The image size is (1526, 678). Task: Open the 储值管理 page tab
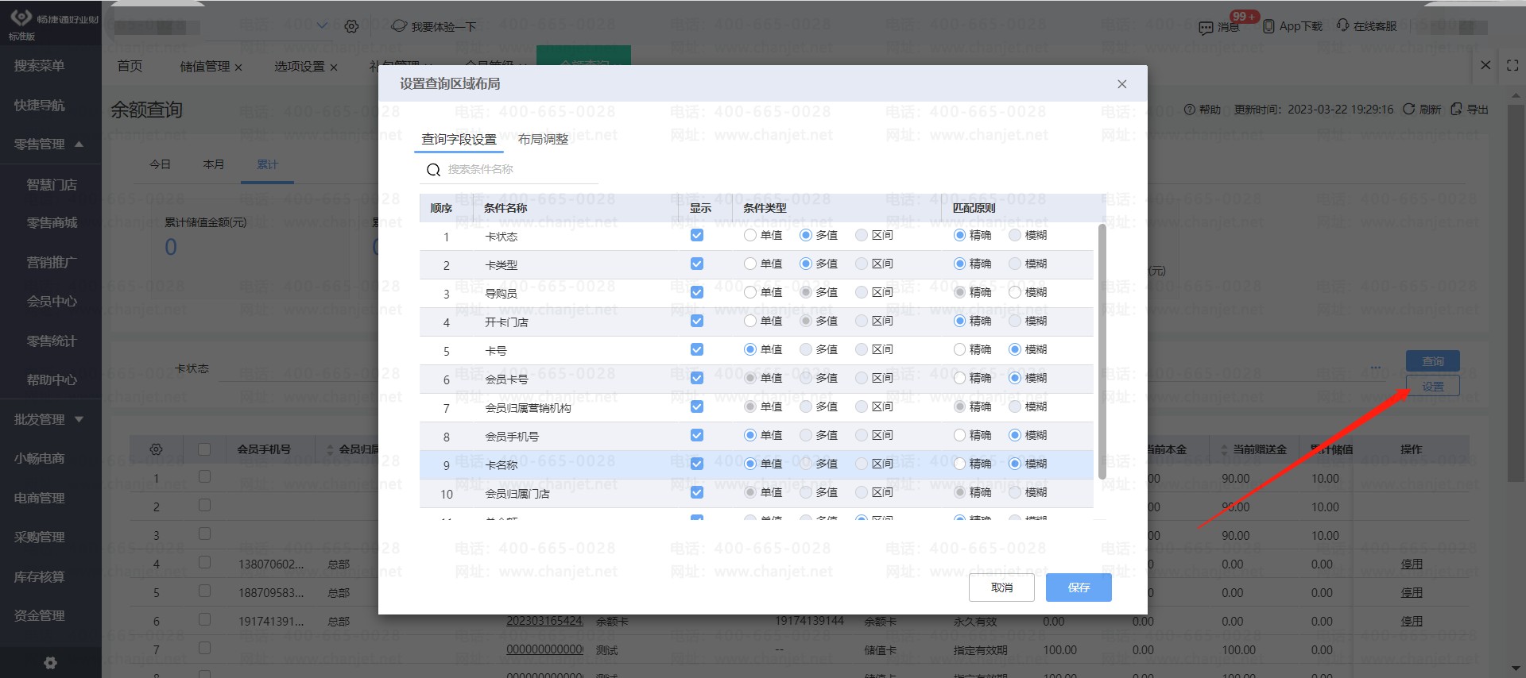click(204, 67)
